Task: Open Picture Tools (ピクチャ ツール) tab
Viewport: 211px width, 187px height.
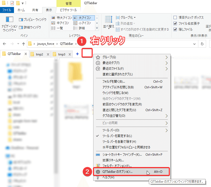Action: (x=68, y=10)
